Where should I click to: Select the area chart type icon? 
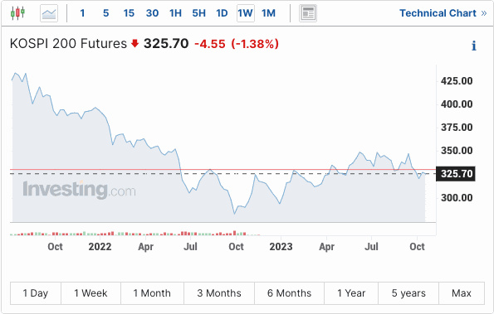(x=49, y=13)
